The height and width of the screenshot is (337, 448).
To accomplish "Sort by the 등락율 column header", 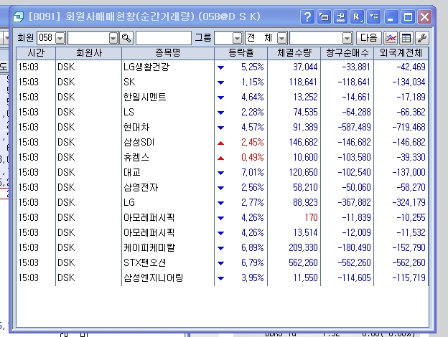I will pos(241,53).
